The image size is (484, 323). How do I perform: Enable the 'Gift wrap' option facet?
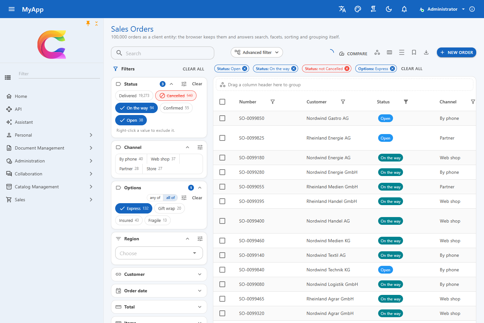tap(170, 208)
